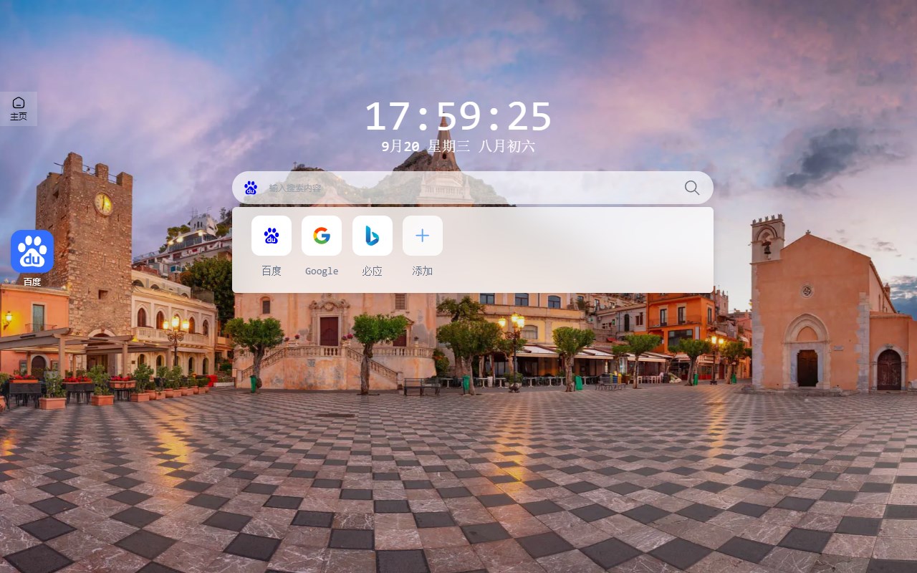Open the 主页 home sidebar button
Screen dimensions: 917x573
point(19,108)
